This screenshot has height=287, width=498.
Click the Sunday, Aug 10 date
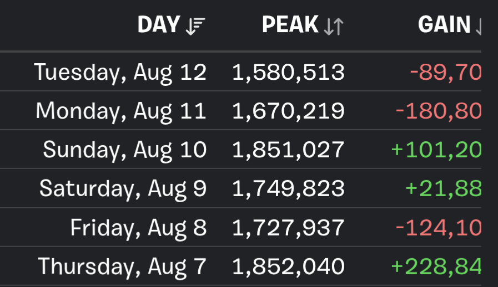[x=125, y=150]
